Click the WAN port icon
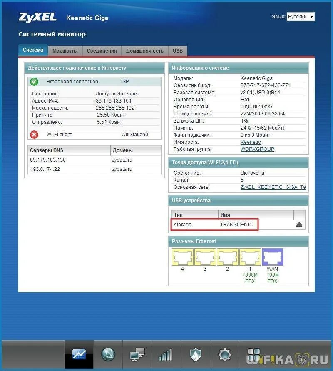 click(273, 257)
